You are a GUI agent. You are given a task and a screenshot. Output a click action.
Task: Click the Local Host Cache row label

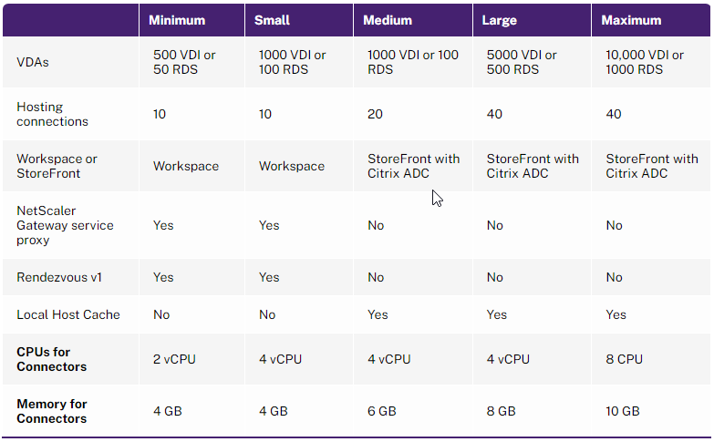[68, 314]
